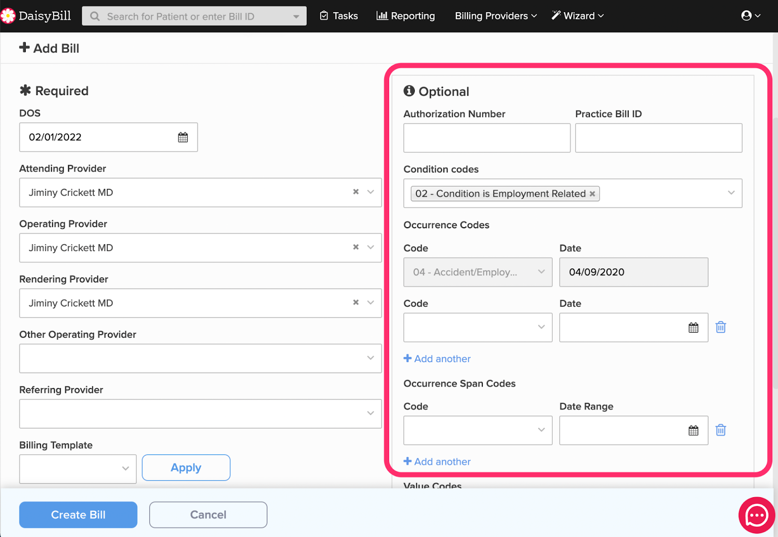The width and height of the screenshot is (778, 537).
Task: Click the DaisyBill logo
Action: (x=36, y=16)
